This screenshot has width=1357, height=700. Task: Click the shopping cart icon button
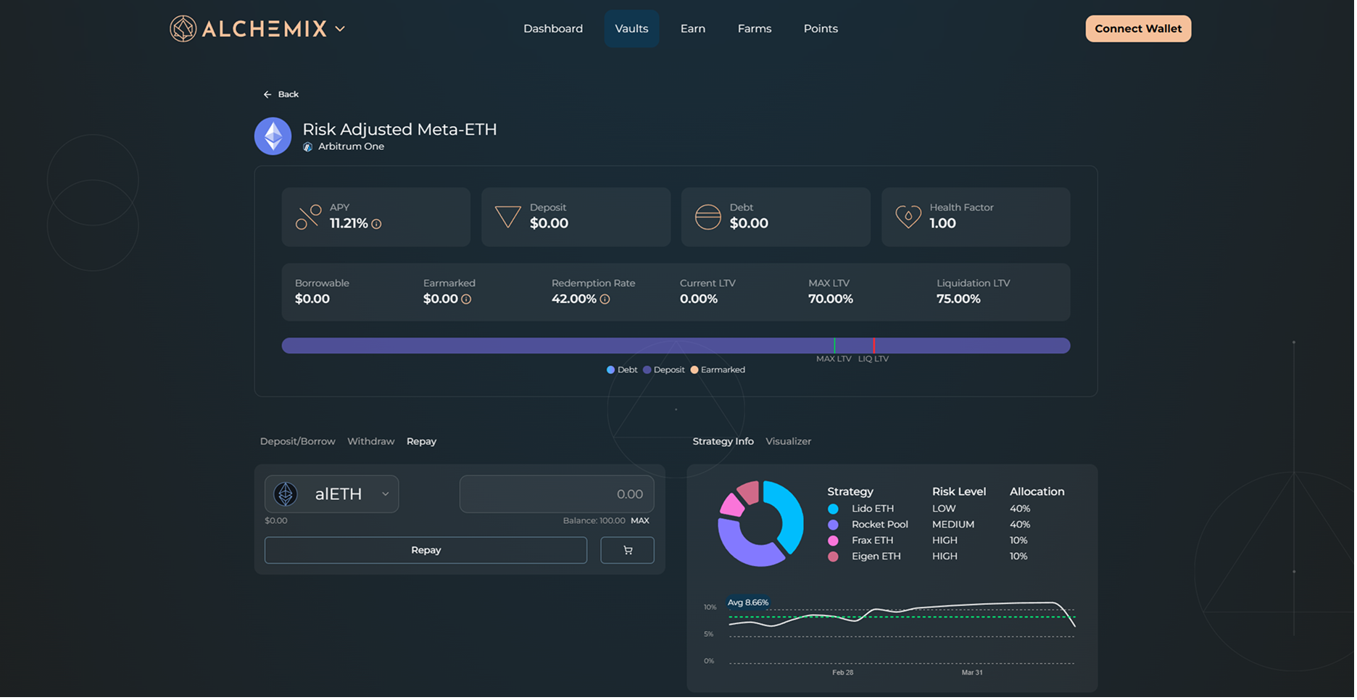pos(627,550)
